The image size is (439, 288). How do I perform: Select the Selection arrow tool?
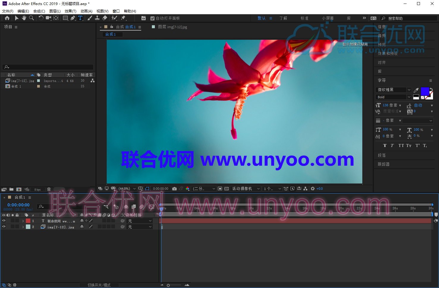point(17,18)
